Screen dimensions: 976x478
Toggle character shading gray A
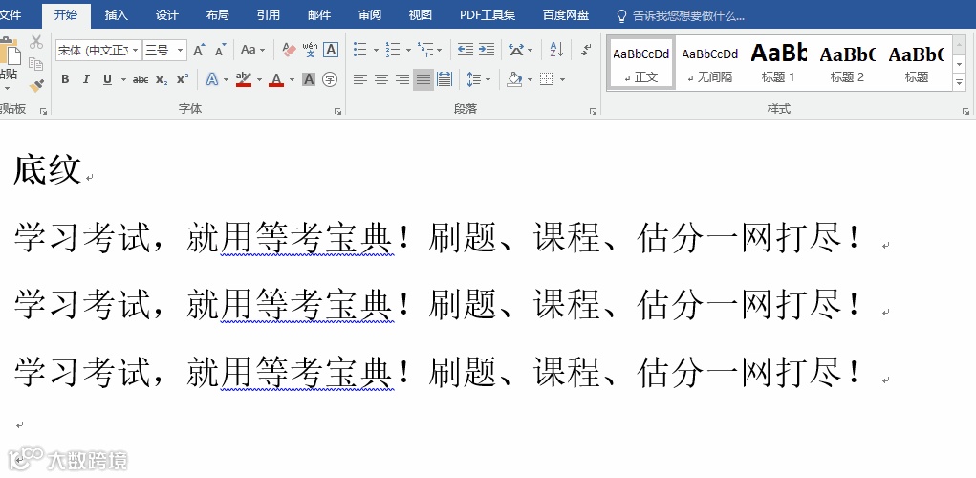pyautogui.click(x=309, y=79)
